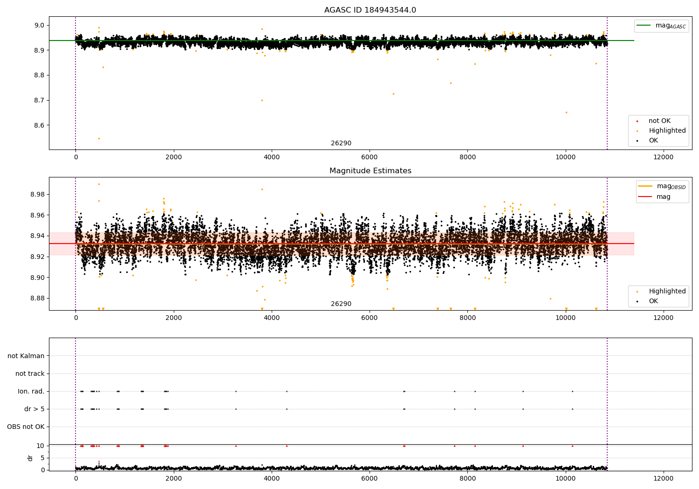The height and width of the screenshot is (489, 699).
Task: Click 'OK' in the top plot legend
Action: point(648,141)
